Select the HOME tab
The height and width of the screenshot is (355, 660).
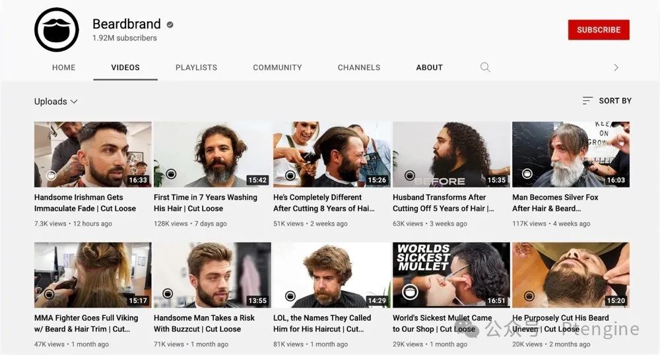[64, 67]
